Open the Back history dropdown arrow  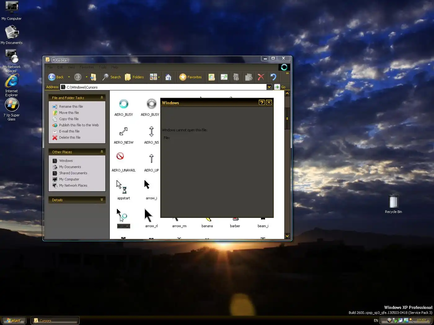click(x=69, y=77)
